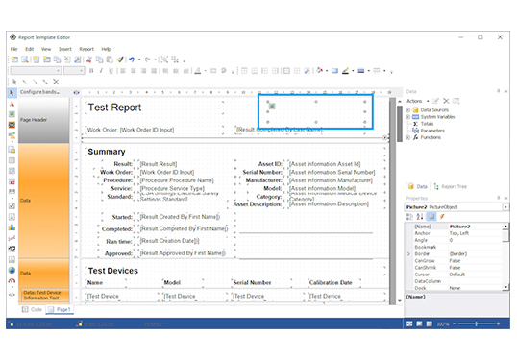This screenshot has width=517, height=359.
Task: Open the View menu
Action: pos(46,49)
